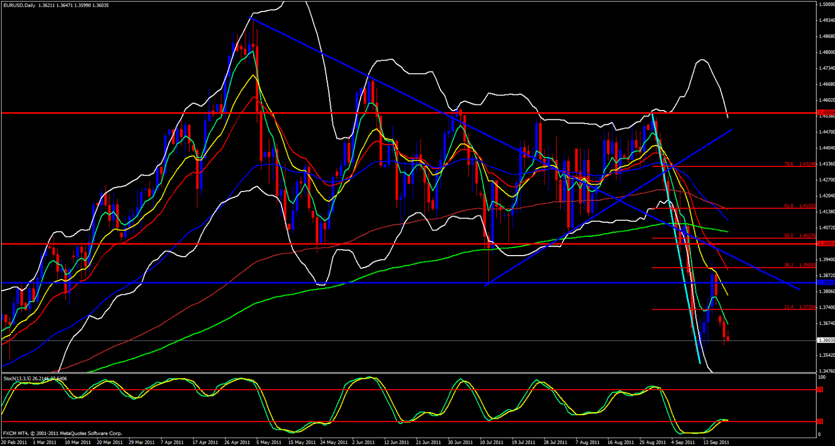Click the 78.6 Fibonacci level label
Image resolution: width=835 pixels, height=446 pixels.
tap(789, 164)
